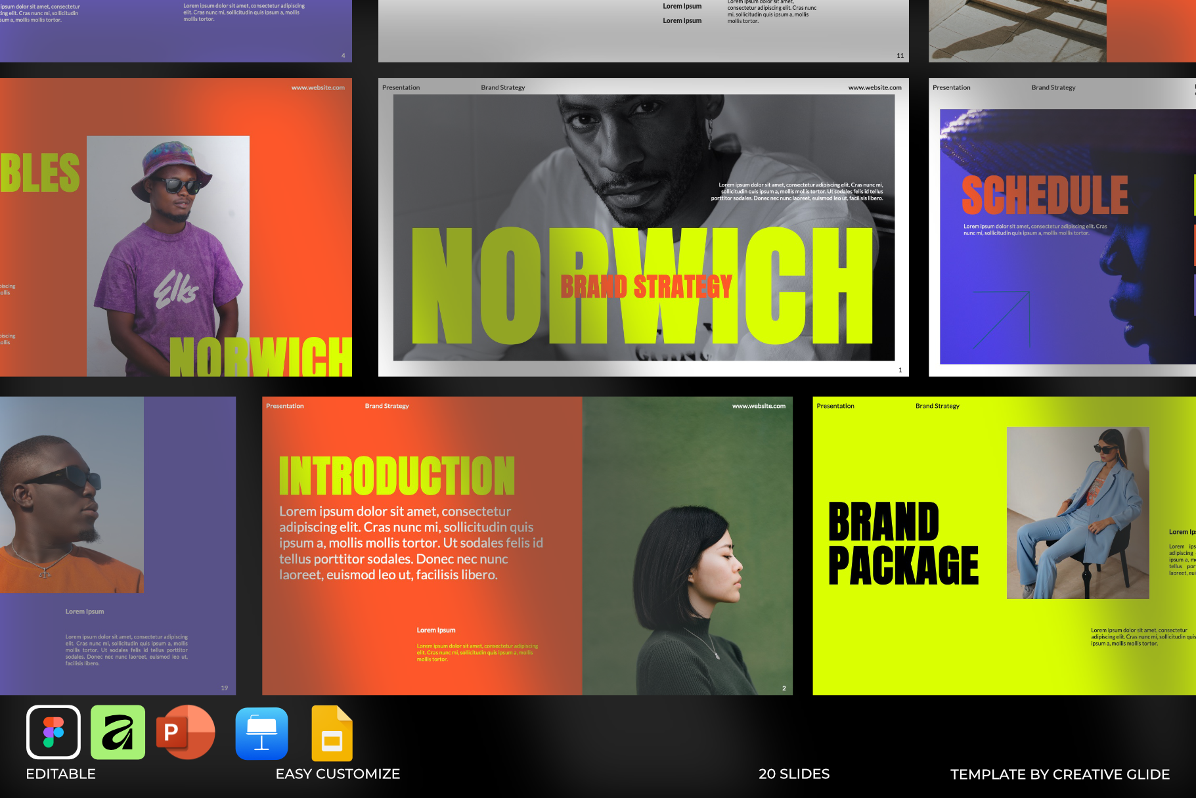Click the Google Slides app icon

(332, 733)
